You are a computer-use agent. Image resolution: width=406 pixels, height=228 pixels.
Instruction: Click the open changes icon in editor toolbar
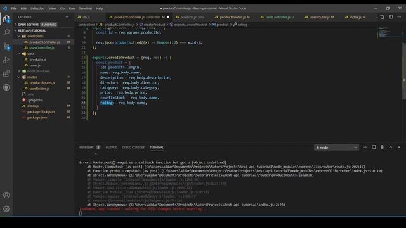(x=382, y=17)
